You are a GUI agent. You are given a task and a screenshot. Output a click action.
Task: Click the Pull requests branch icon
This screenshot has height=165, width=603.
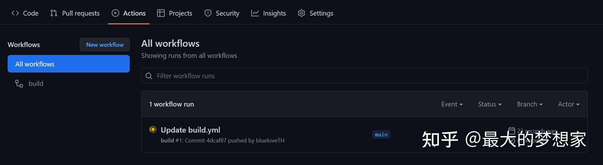tap(54, 13)
